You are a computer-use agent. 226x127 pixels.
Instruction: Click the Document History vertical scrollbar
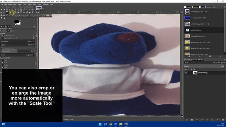tap(225, 30)
